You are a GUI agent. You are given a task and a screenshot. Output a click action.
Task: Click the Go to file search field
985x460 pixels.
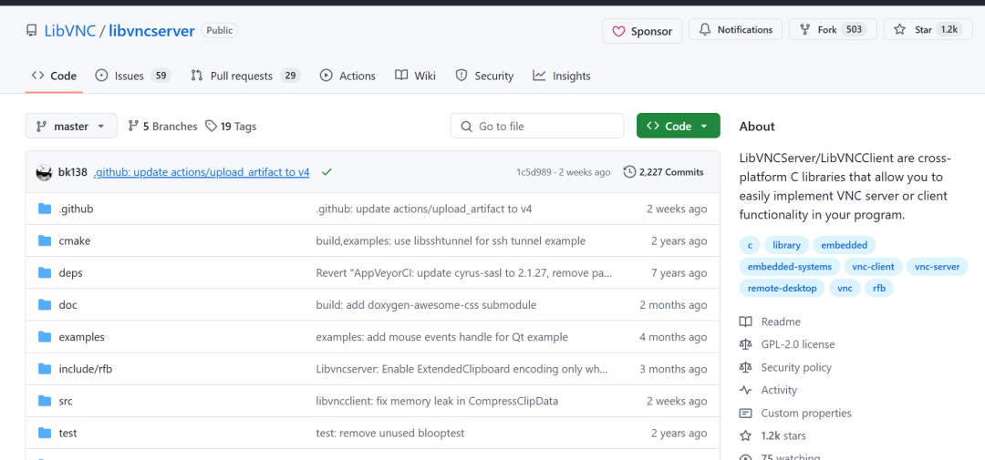[545, 127]
